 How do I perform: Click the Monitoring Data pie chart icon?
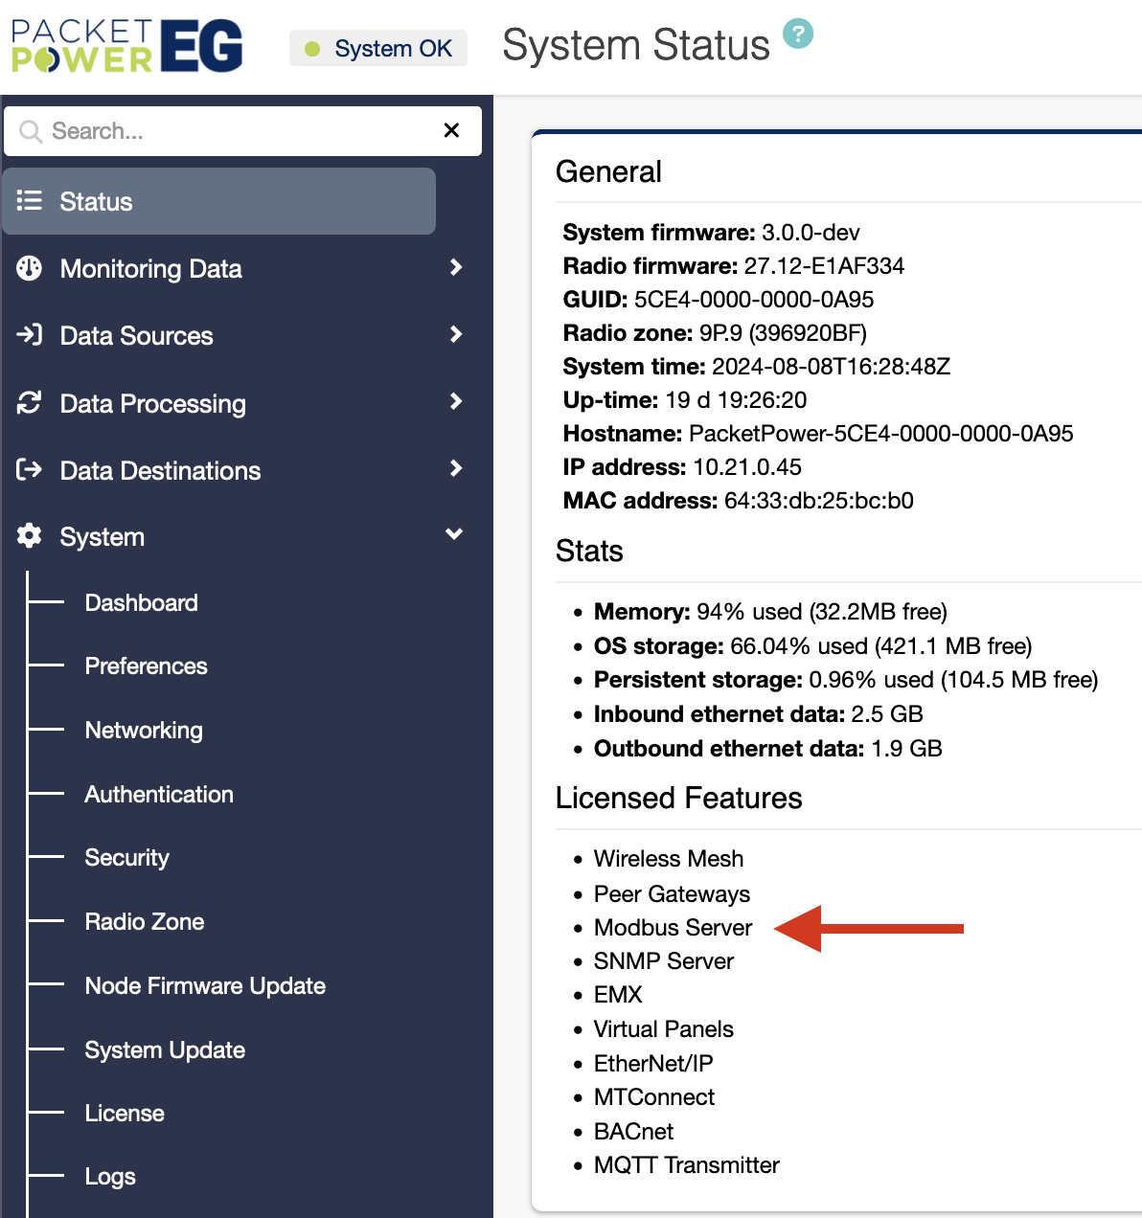tap(29, 269)
